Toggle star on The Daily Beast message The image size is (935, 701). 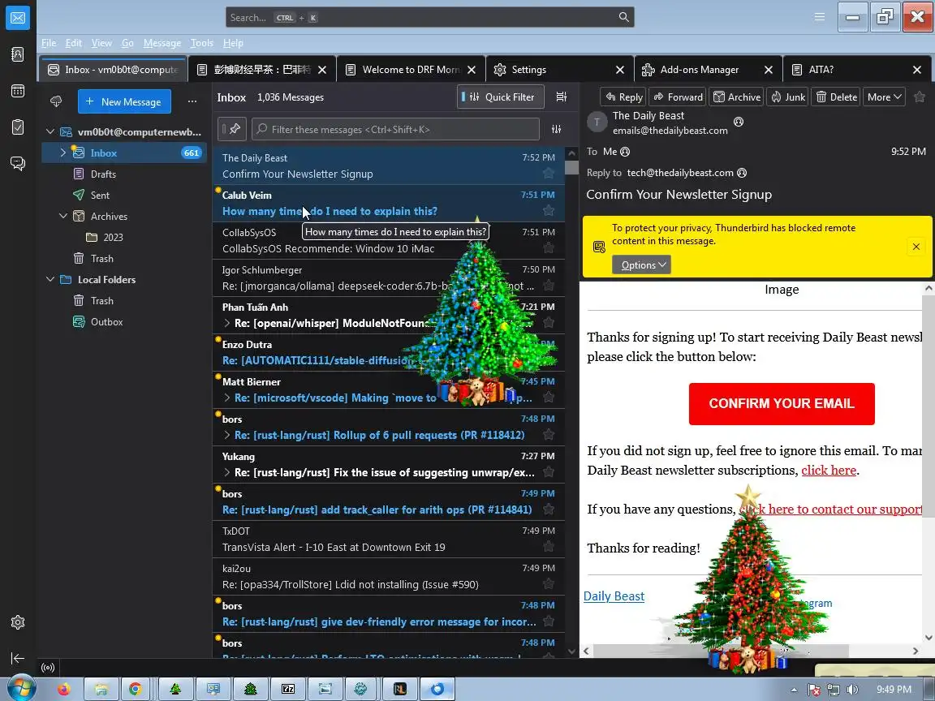[x=549, y=174]
